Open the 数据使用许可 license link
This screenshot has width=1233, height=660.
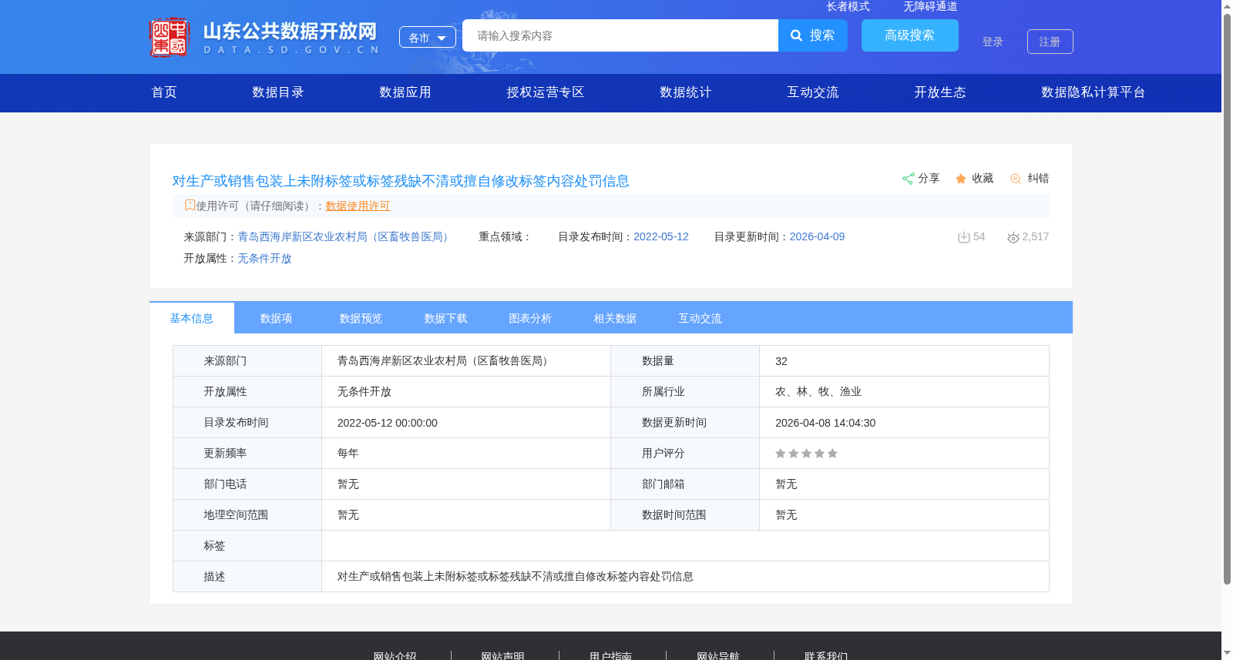click(x=358, y=206)
